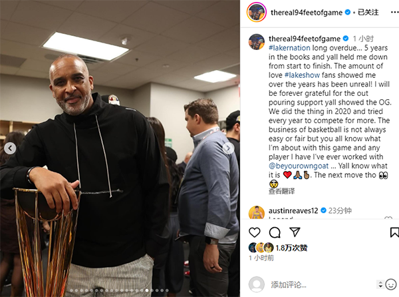Open the #lakernation hashtag link
This screenshot has width=399, height=297.
[x=289, y=48]
